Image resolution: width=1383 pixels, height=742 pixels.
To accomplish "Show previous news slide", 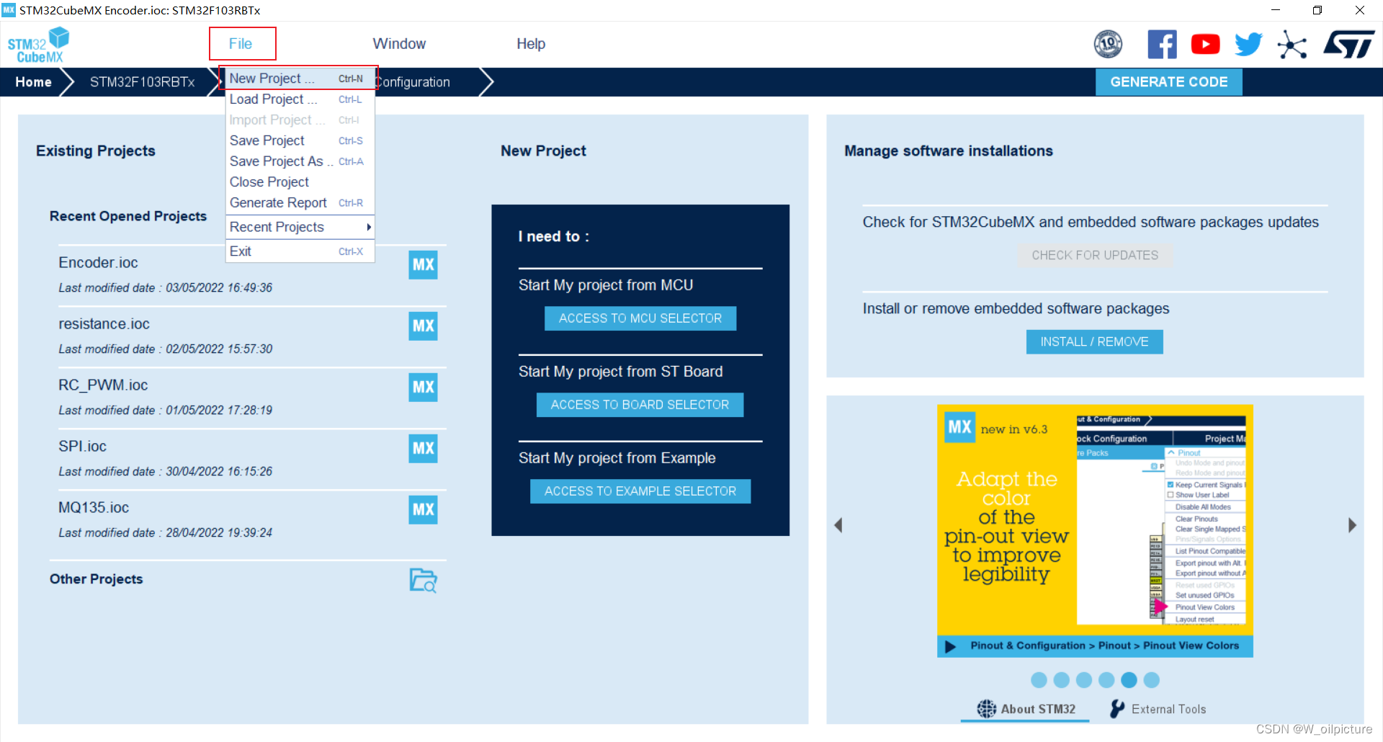I will [838, 525].
